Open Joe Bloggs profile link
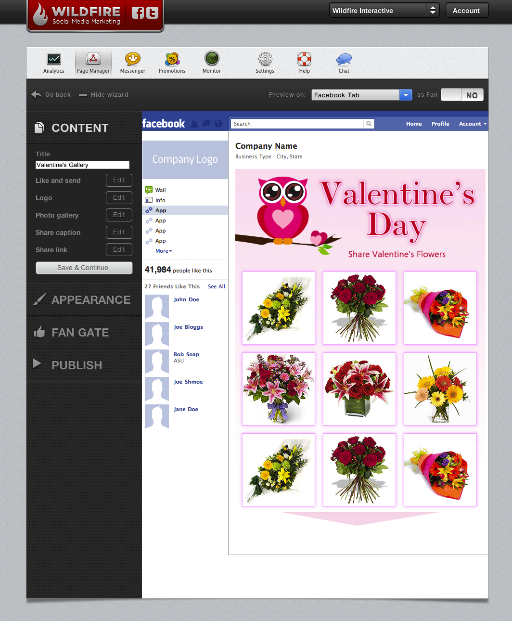512x621 pixels. [188, 327]
